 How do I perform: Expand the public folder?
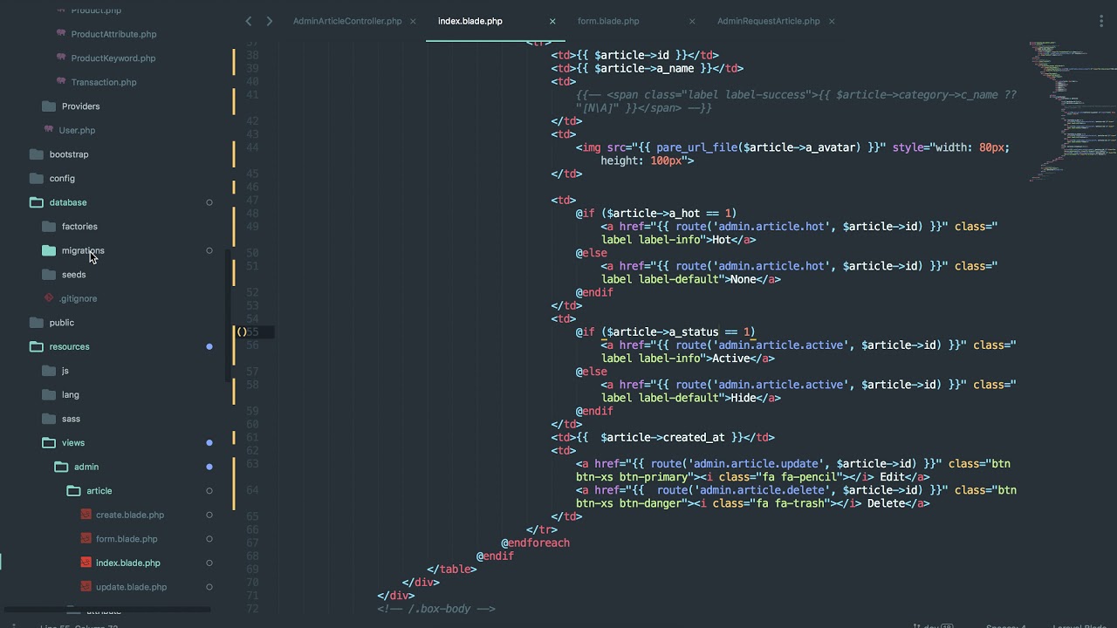[62, 323]
